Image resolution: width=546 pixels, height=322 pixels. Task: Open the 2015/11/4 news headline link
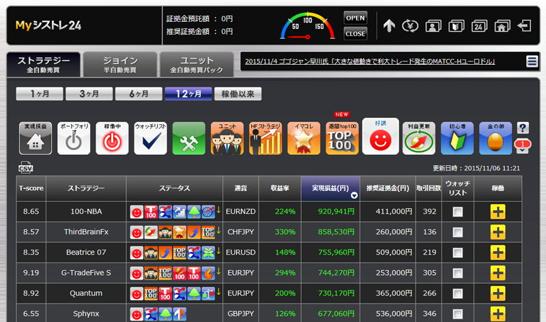369,62
